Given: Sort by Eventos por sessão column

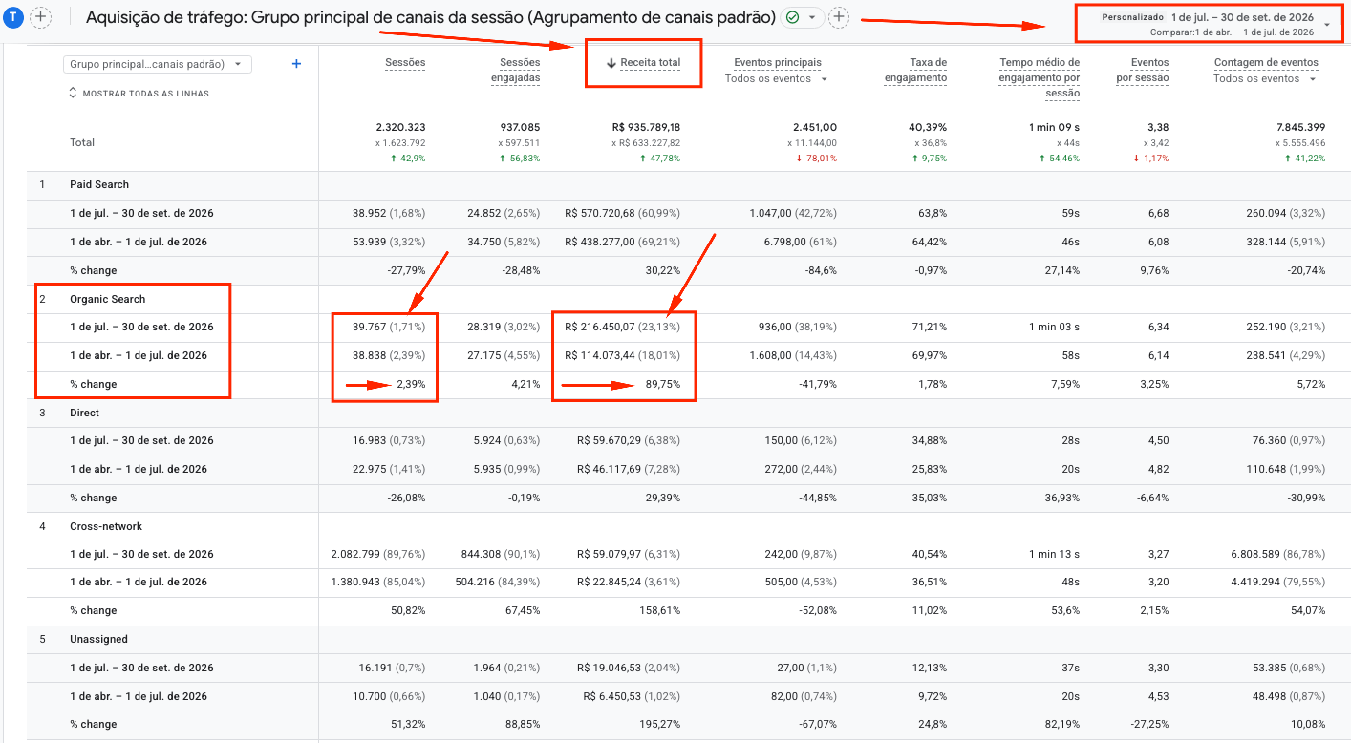Looking at the screenshot, I should 1143,71.
